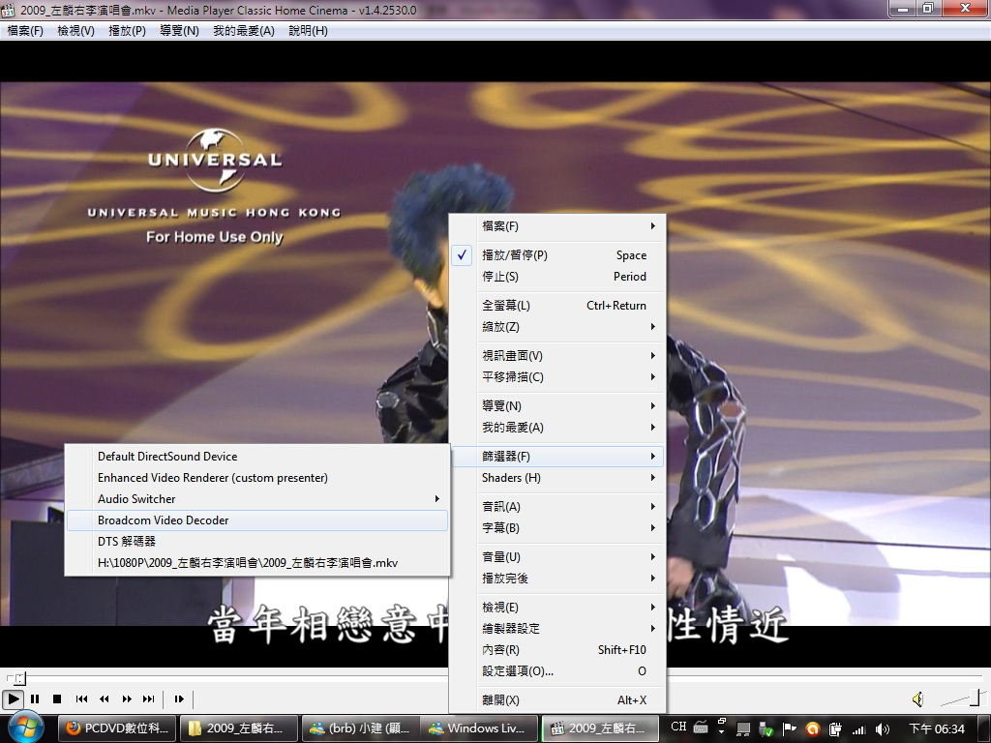Stop playback using the square stop icon
This screenshot has height=743, width=991.
(57, 698)
